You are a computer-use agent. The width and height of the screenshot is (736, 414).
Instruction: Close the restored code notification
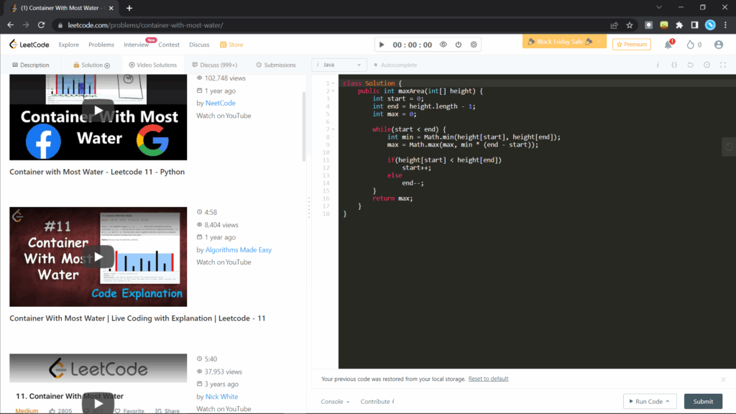point(723,379)
